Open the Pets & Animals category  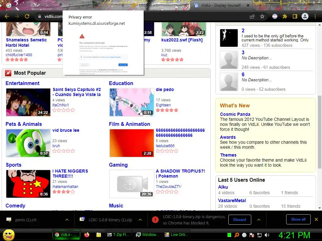(24, 124)
